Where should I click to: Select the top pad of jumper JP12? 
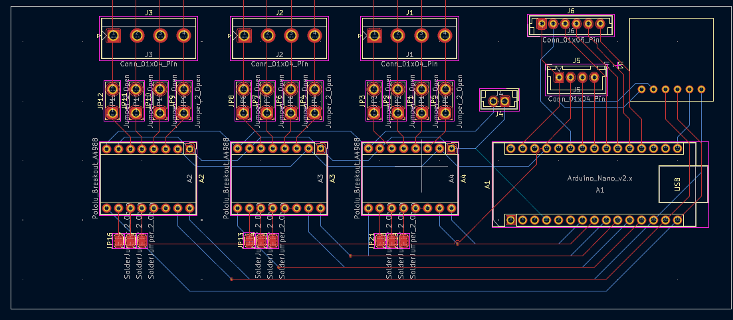coord(113,88)
